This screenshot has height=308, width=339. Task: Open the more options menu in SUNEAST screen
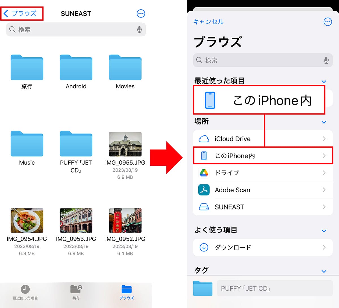pos(141,13)
